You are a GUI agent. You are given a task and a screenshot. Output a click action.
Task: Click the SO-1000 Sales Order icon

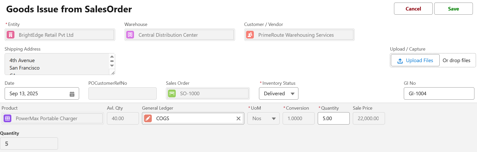[172, 94]
